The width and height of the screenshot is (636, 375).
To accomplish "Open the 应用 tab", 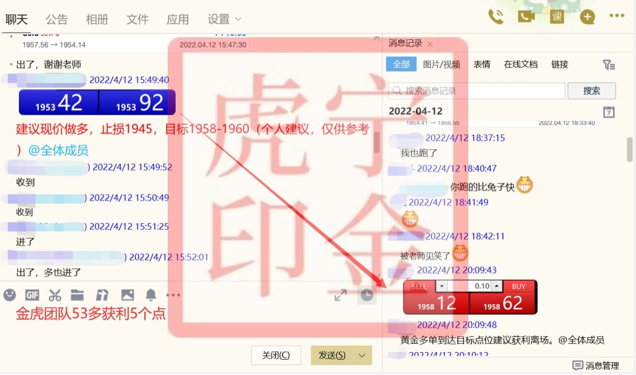I will point(178,19).
